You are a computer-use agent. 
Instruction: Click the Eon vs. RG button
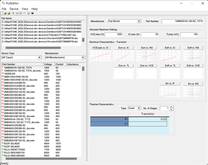[x=147, y=48]
